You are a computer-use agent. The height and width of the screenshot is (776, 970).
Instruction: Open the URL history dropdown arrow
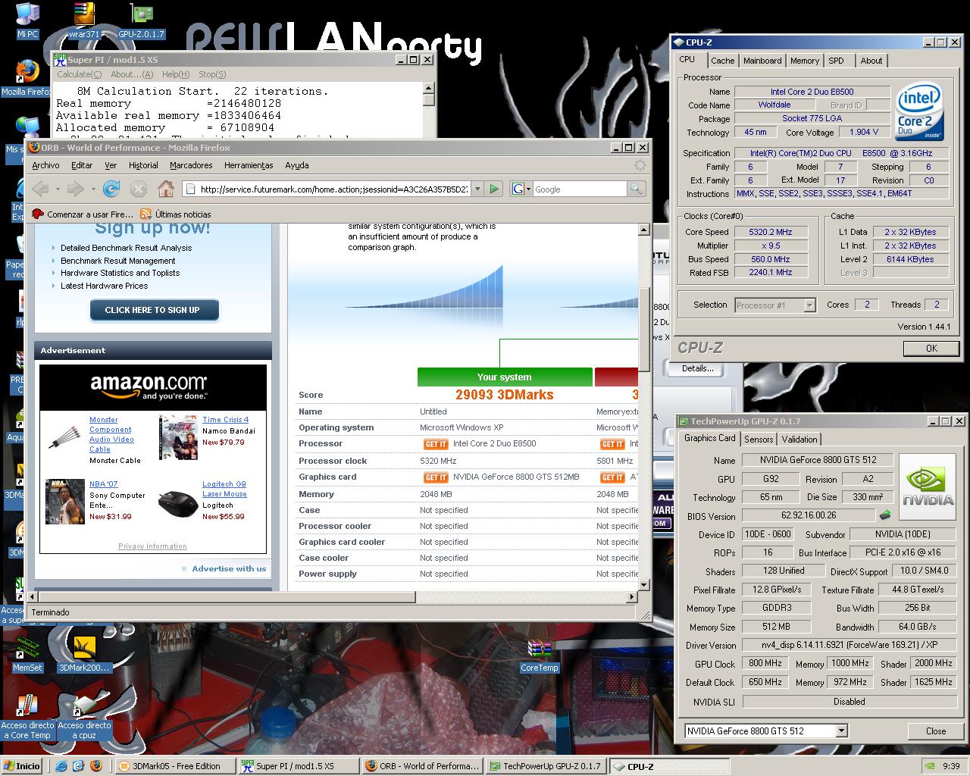point(477,189)
